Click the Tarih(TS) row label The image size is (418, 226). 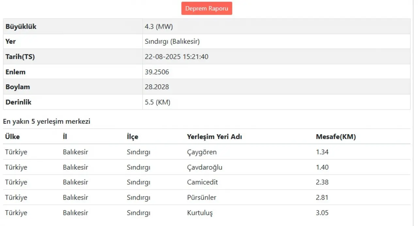(20, 57)
